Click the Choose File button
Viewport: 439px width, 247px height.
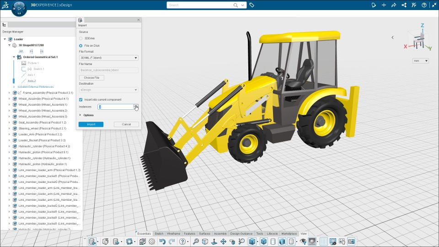(x=91, y=78)
